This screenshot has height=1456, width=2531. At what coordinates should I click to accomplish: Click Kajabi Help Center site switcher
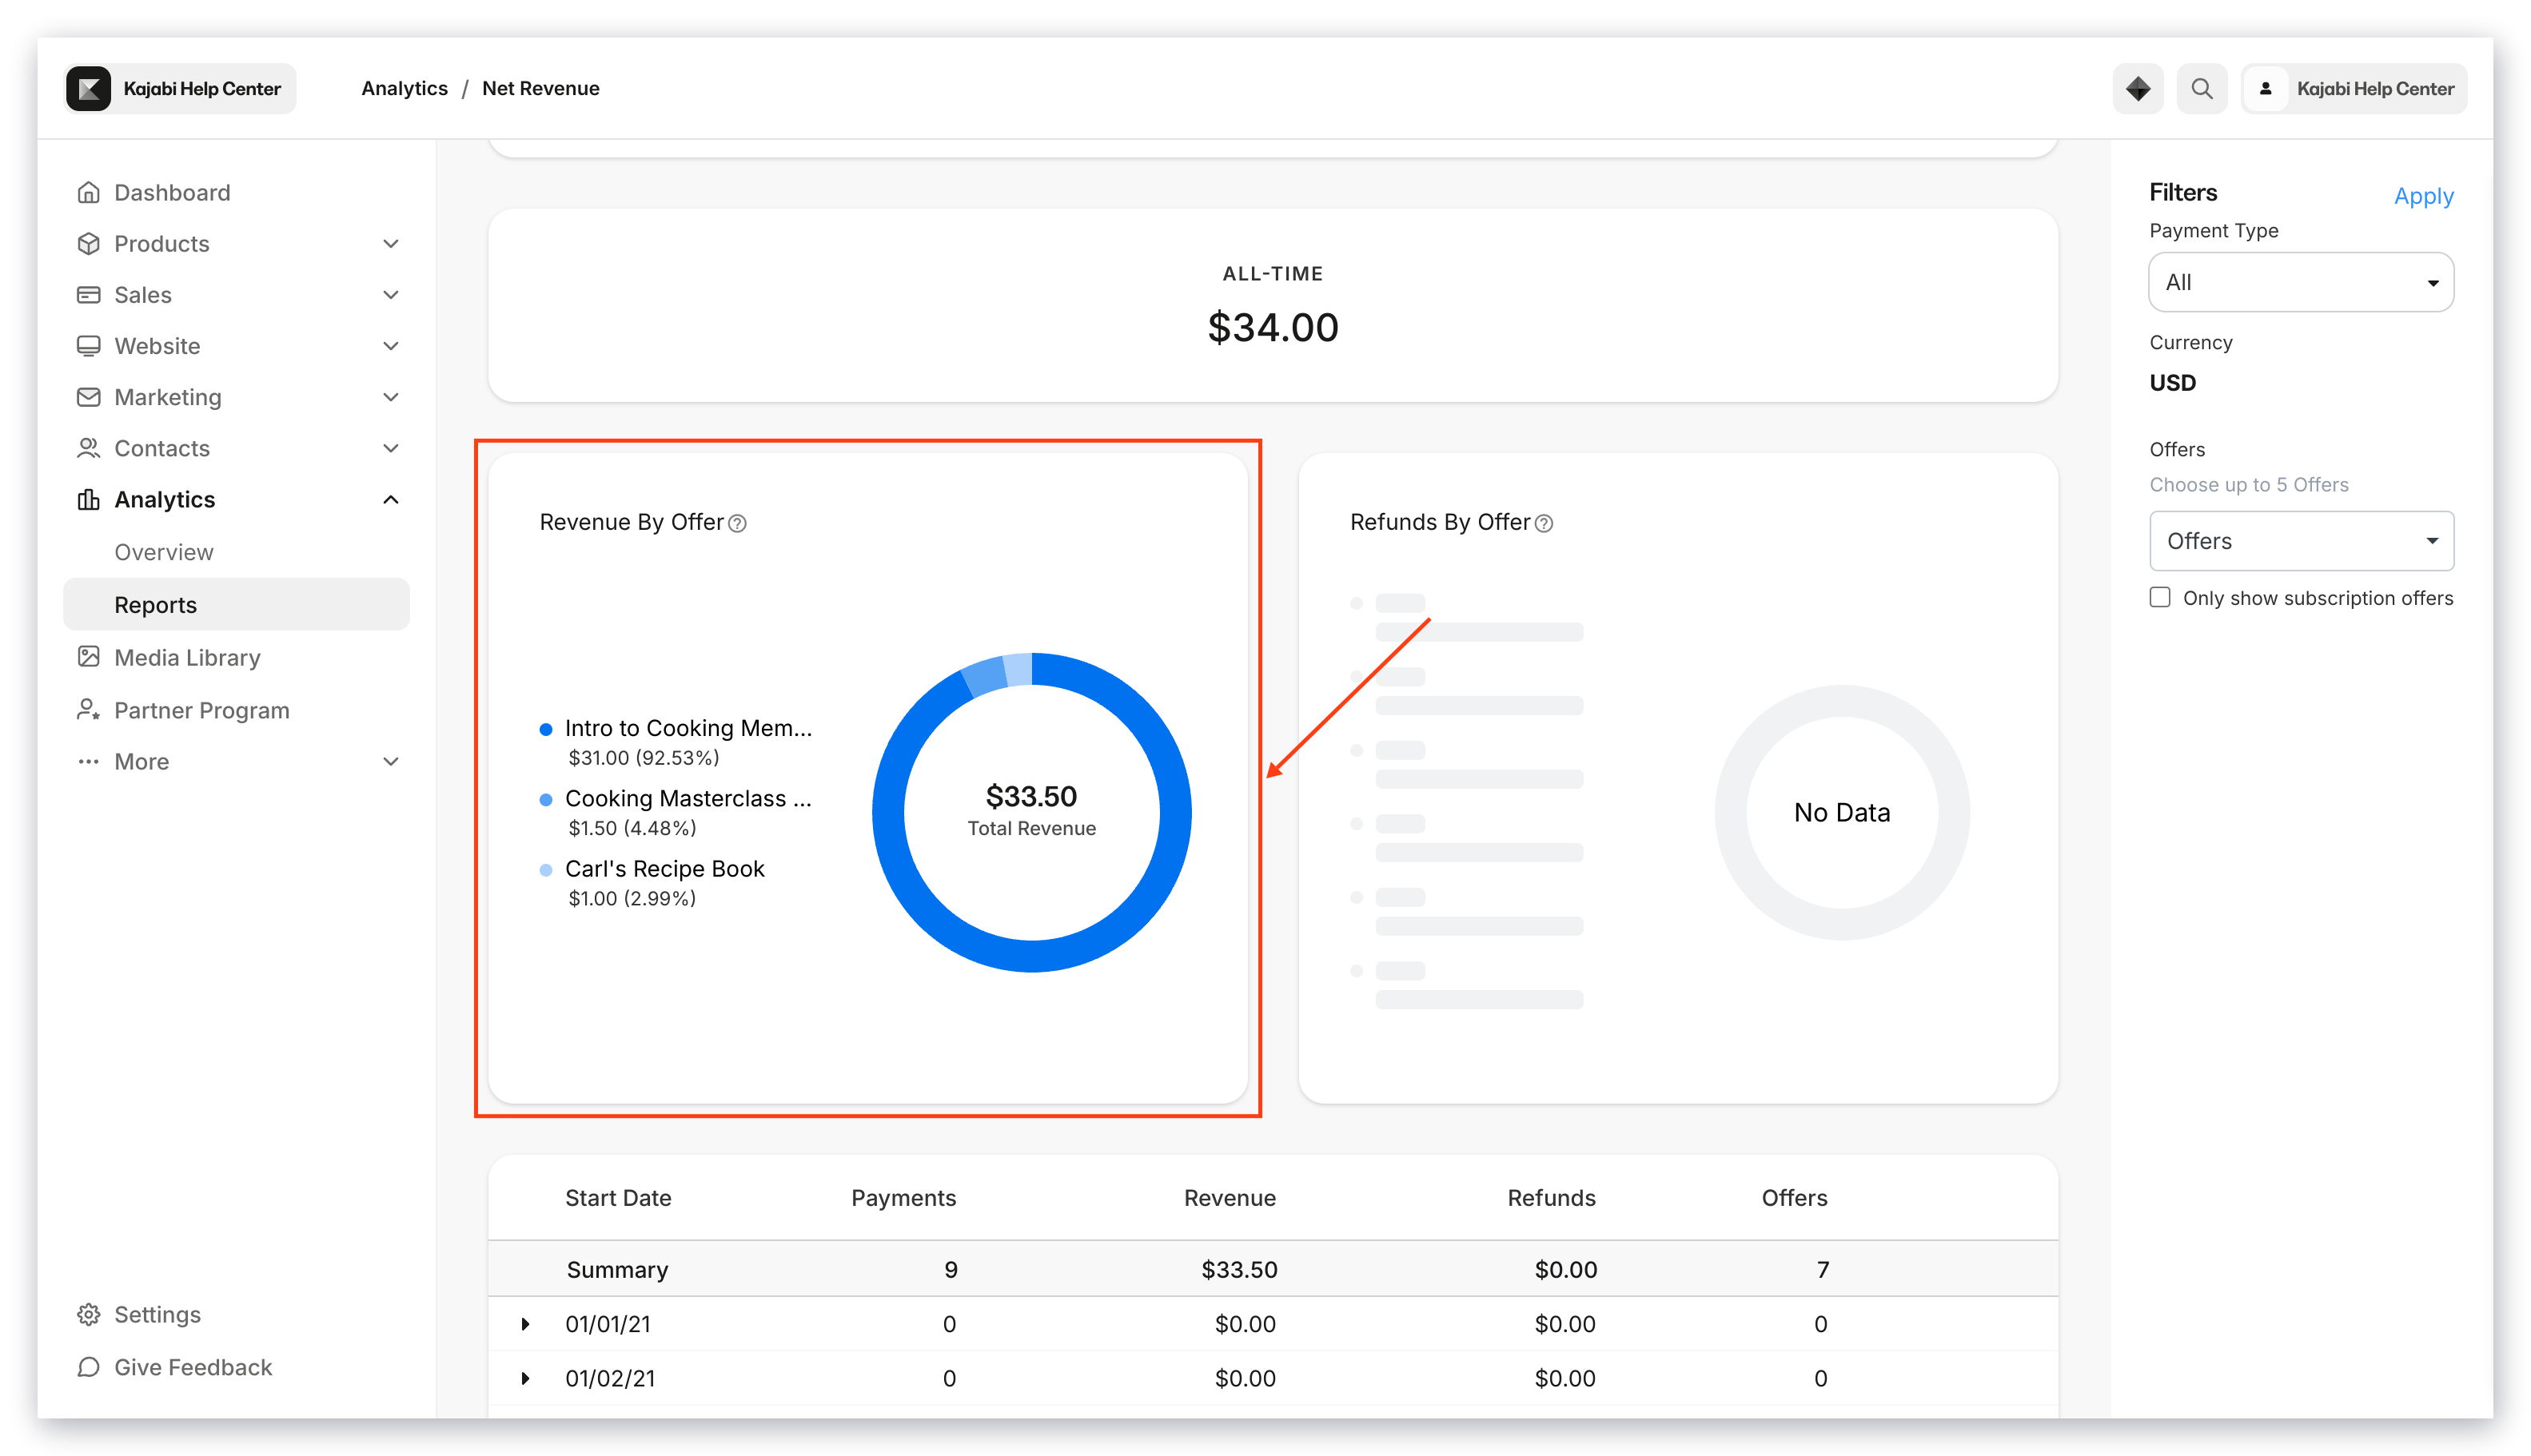[x=180, y=89]
